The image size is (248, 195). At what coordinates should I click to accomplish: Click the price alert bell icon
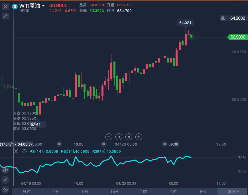(223, 18)
